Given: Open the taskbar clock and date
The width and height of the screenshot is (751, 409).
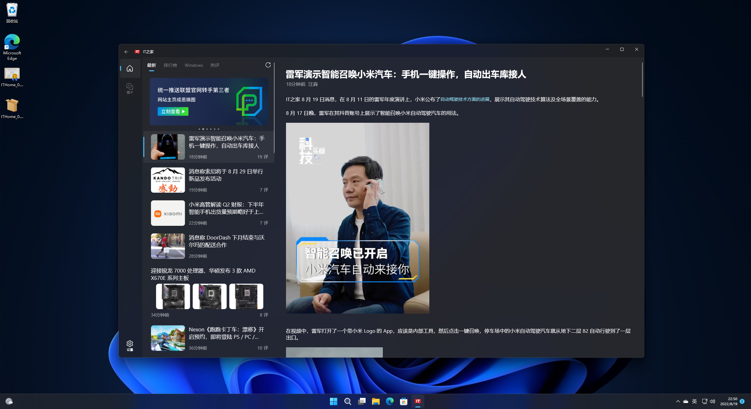Looking at the screenshot, I should pyautogui.click(x=729, y=401).
